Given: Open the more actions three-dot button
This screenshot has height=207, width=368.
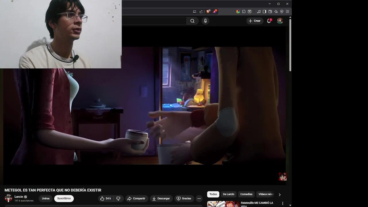Looking at the screenshot, I should [x=199, y=198].
